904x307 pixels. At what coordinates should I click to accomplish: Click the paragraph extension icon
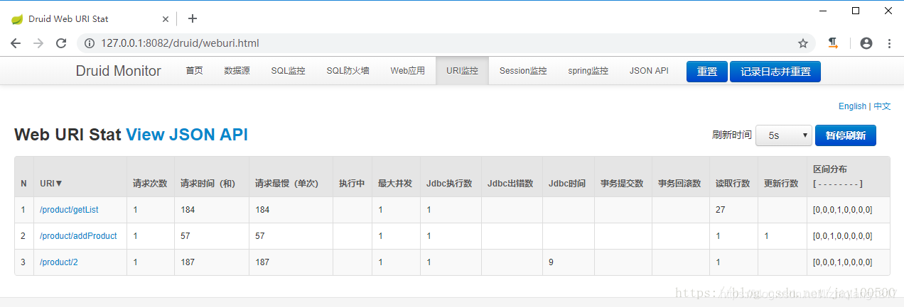(833, 43)
